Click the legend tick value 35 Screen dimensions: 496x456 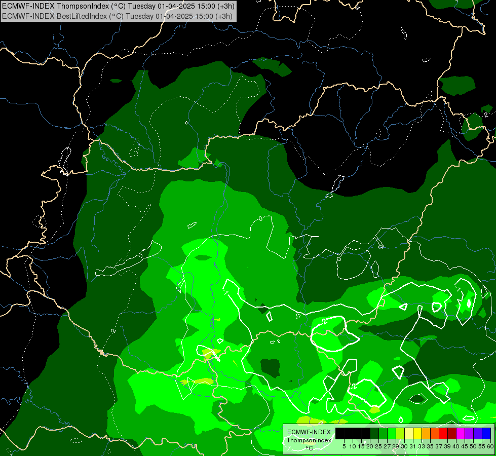pyautogui.click(x=430, y=446)
